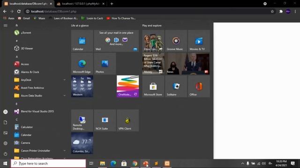Open the user account icon in Start
The width and height of the screenshot is (300, 168).
click(x=5, y=112)
